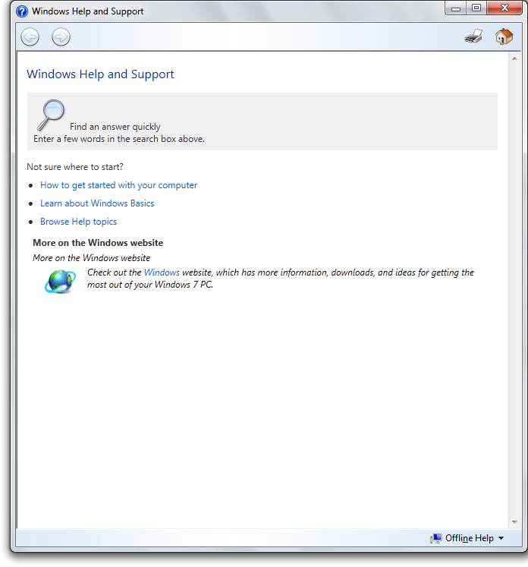Click the 'Windows Help and Support' page heading
The height and width of the screenshot is (567, 528).
pos(100,74)
